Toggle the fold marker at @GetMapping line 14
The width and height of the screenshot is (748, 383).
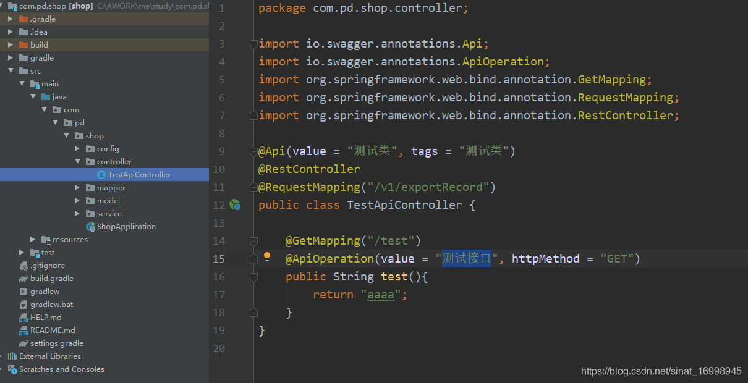[253, 241]
